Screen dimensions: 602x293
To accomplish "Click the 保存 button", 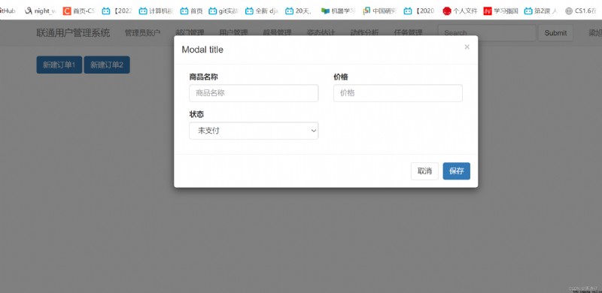I will click(457, 171).
